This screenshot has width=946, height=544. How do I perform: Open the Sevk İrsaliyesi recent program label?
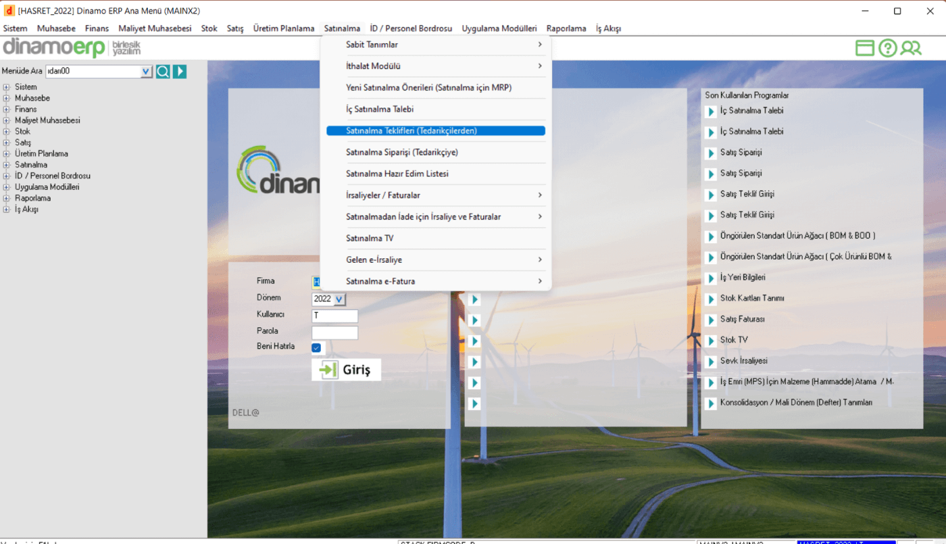(x=744, y=361)
